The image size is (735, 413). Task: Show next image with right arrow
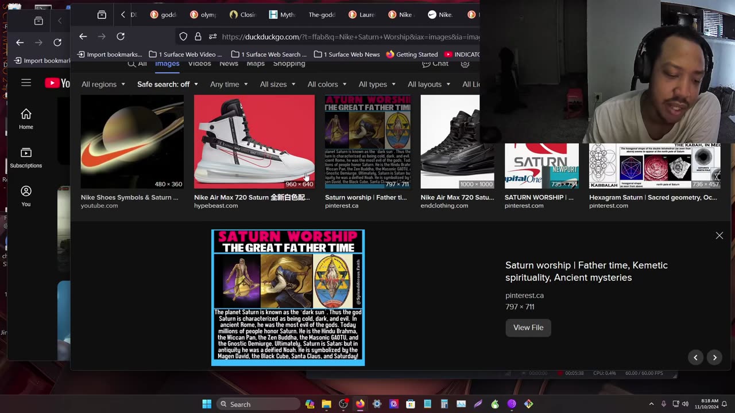click(715, 357)
